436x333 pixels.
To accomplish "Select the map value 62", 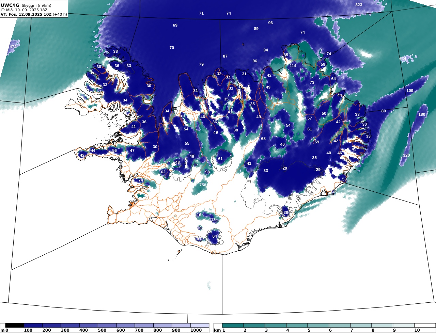I will coord(163,172).
